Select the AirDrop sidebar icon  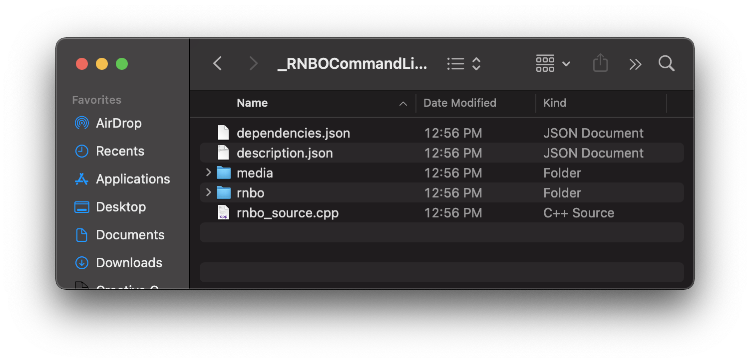81,123
